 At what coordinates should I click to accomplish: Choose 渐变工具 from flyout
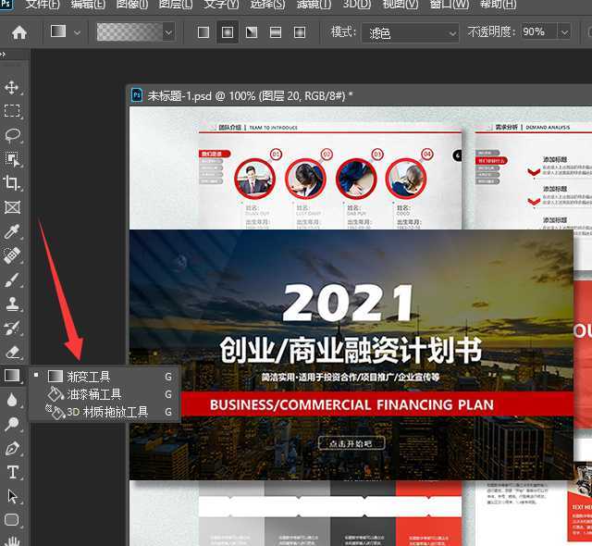[x=105, y=376]
